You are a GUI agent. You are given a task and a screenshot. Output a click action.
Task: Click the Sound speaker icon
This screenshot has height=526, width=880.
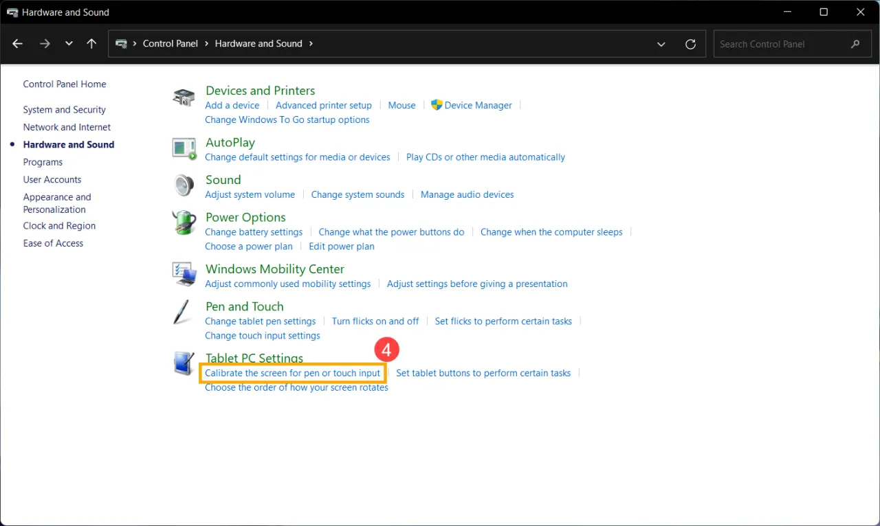(183, 185)
